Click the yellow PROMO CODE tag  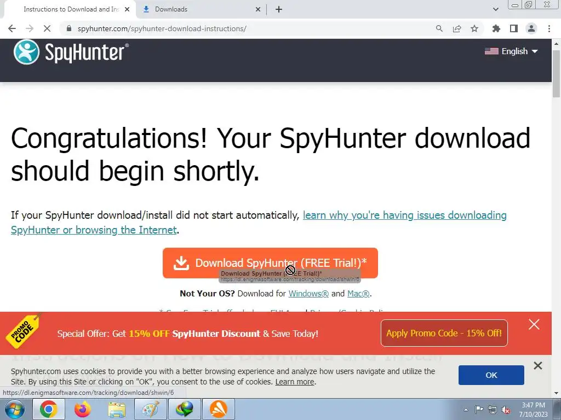23,331
